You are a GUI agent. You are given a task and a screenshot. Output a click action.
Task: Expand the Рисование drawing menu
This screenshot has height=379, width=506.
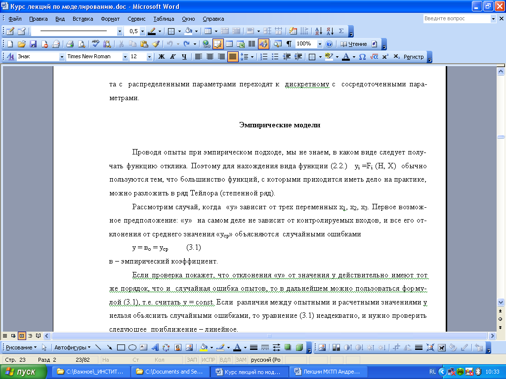21,347
